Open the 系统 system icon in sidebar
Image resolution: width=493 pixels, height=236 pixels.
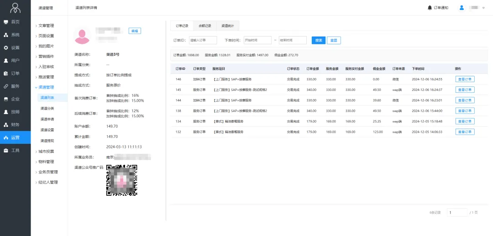pyautogui.click(x=6, y=35)
